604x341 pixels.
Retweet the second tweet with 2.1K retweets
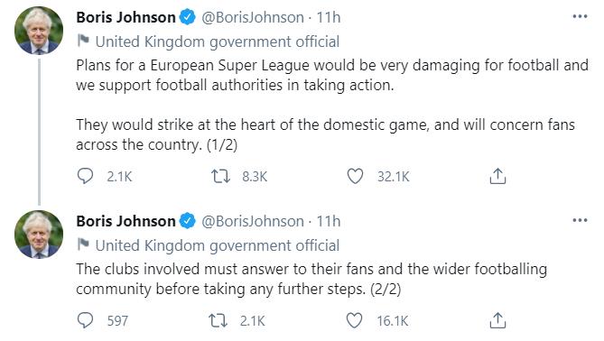218,320
